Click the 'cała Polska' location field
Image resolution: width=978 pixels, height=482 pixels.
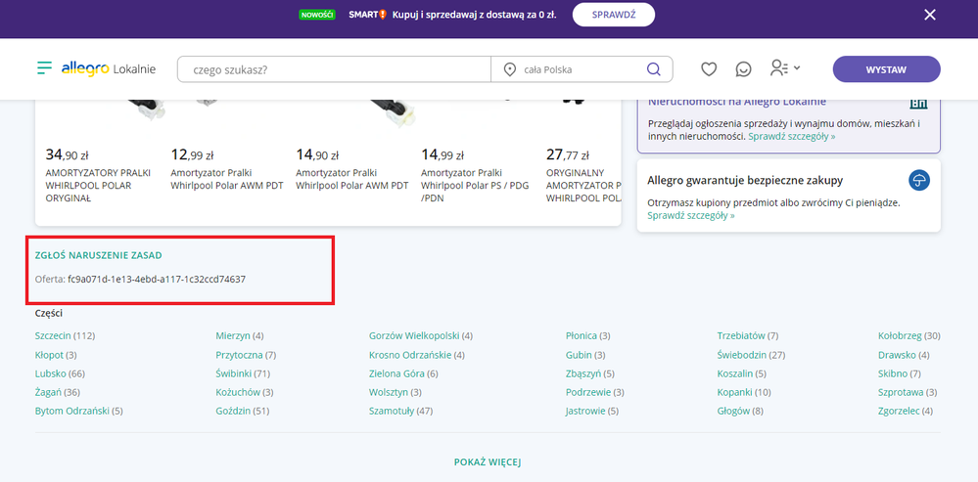point(568,69)
